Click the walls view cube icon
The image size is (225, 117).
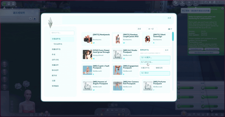(206, 2)
